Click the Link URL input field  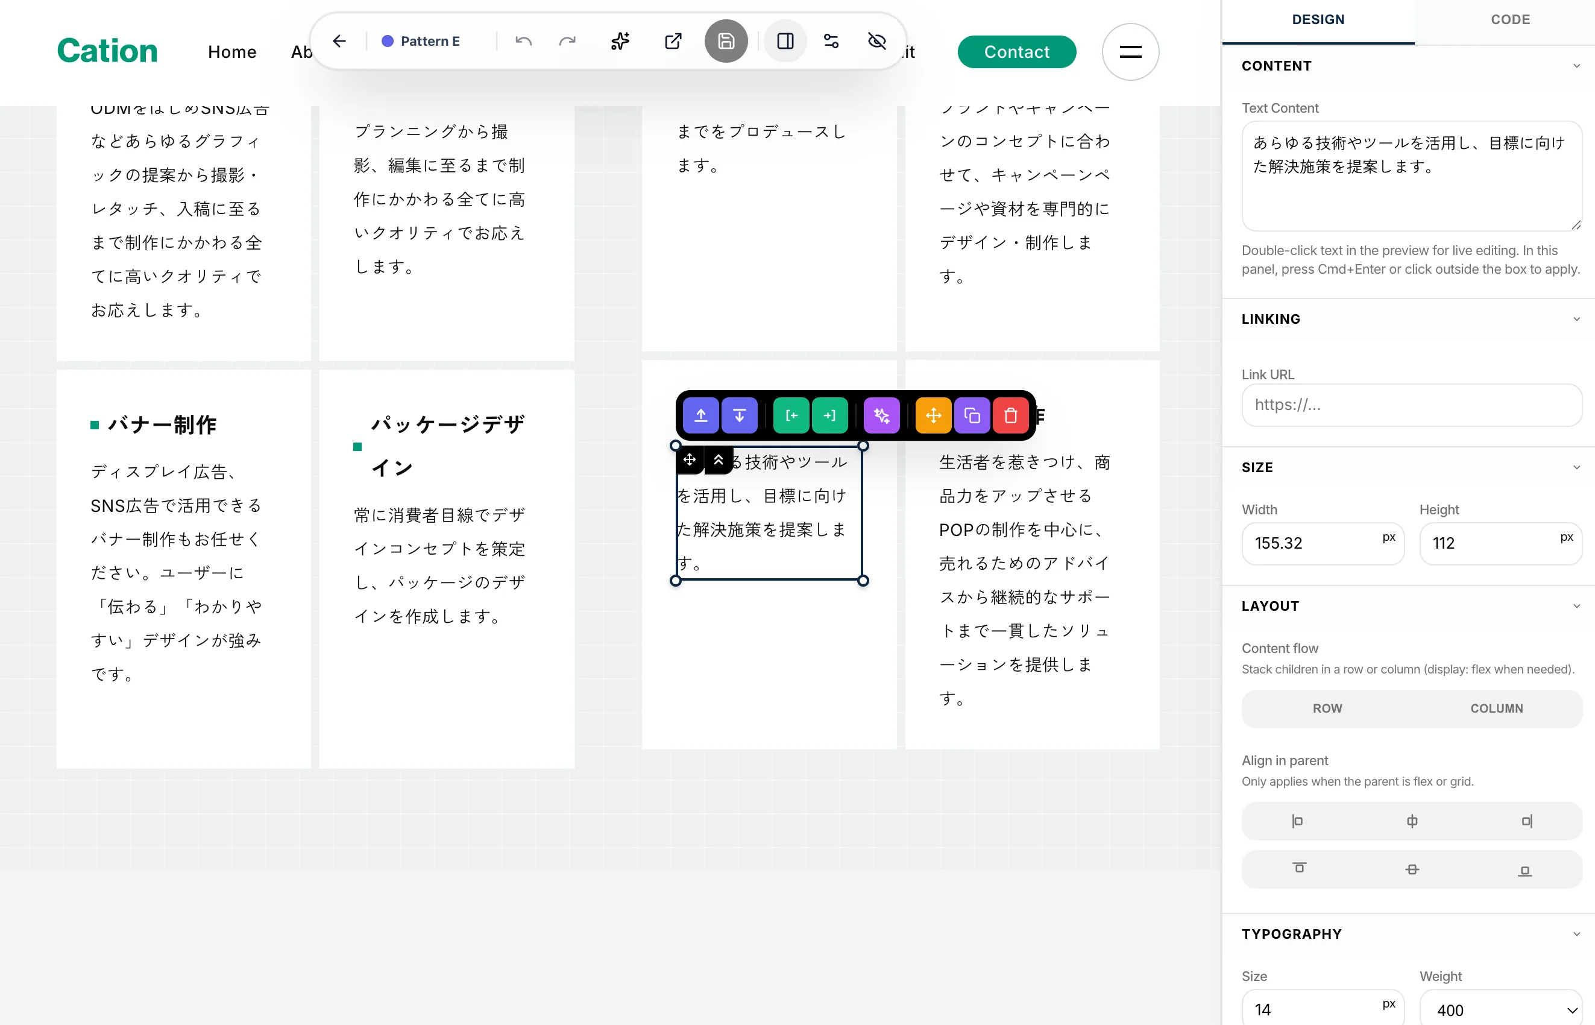coord(1411,405)
